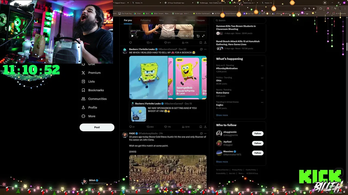Viewport: 348px width, 195px height.
Task: Repost the Backers post with 694 reposts
Action: [150, 127]
